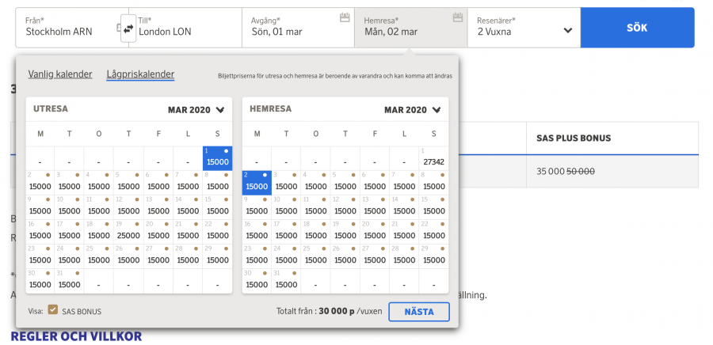Open Hemresa month dropdown MAR 2020
713x345 pixels.
click(x=413, y=109)
